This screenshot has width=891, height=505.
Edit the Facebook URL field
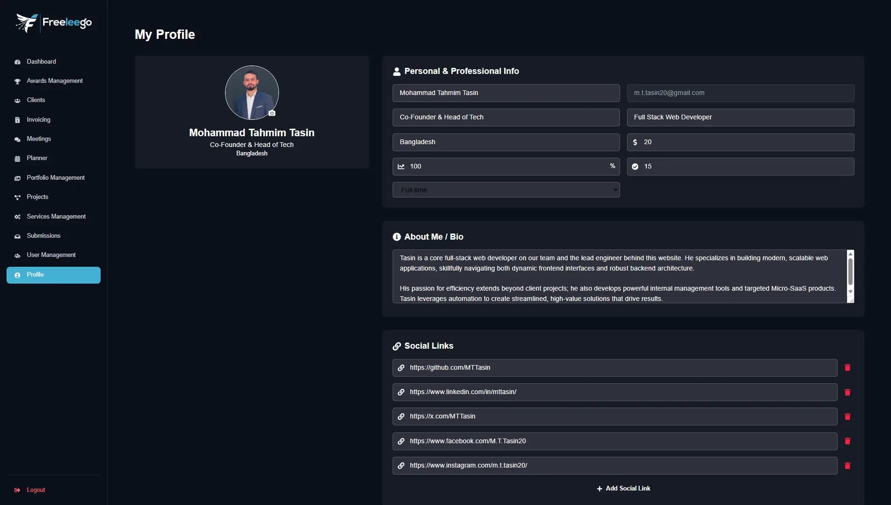click(x=615, y=441)
